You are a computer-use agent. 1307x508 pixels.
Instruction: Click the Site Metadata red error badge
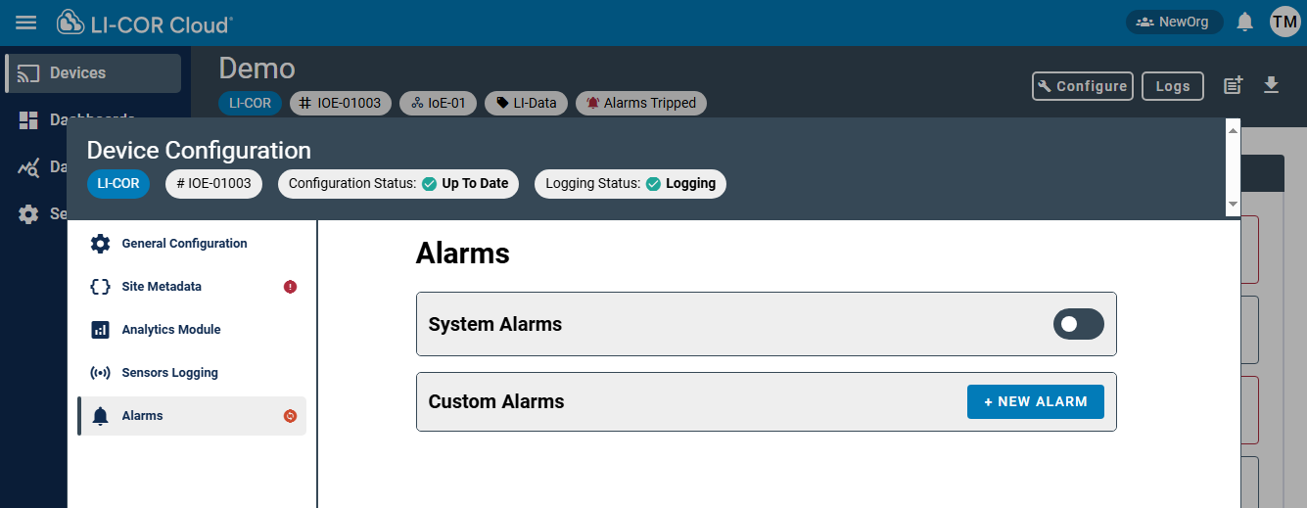pos(290,287)
